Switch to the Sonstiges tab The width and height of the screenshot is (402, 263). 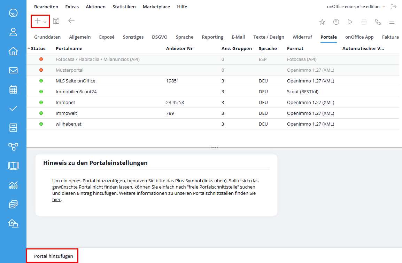(x=133, y=37)
